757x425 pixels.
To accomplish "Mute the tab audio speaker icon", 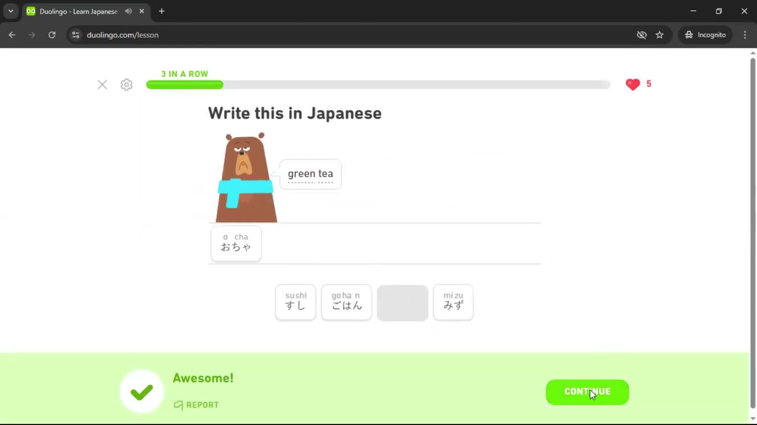I will (128, 11).
